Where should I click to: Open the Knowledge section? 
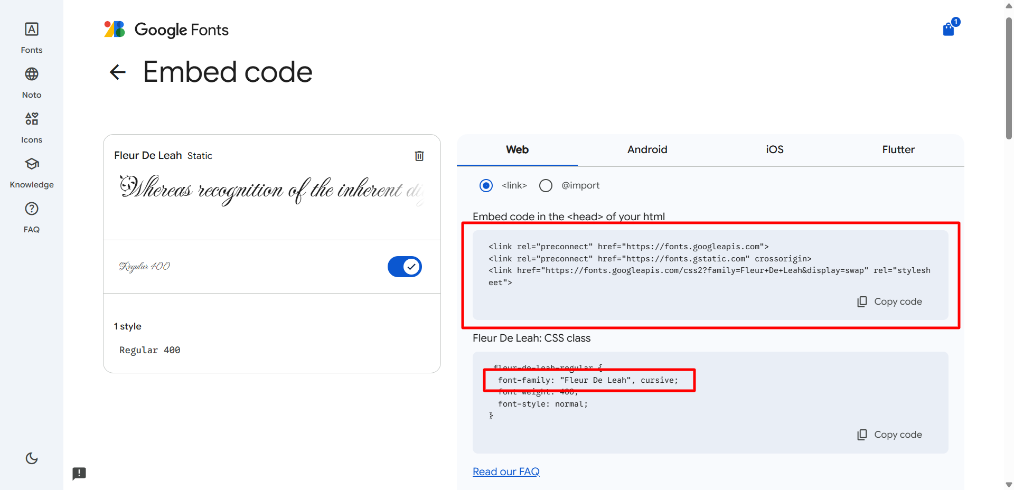point(32,164)
